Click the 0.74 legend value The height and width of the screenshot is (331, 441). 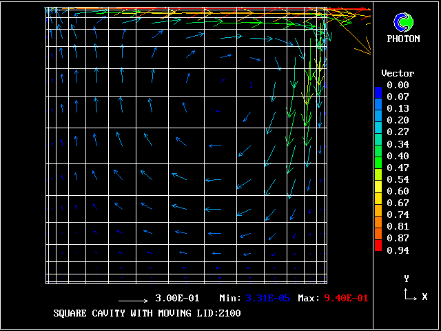(x=398, y=214)
